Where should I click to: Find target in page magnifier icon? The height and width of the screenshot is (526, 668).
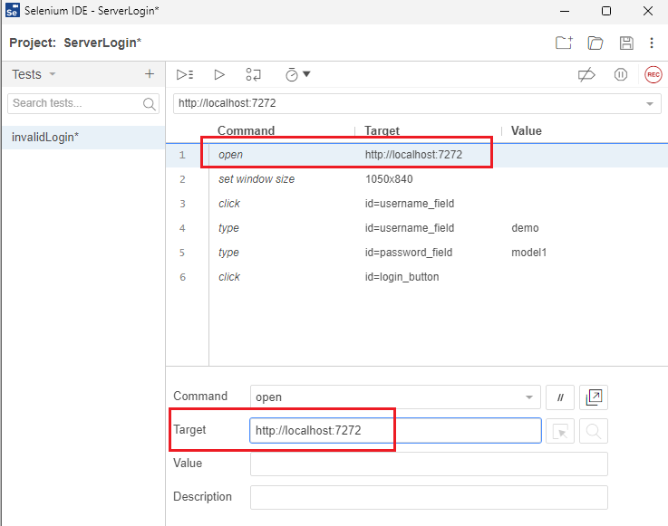(594, 431)
